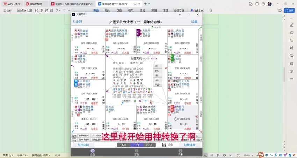Open the WPS AI tab

[197, 10]
